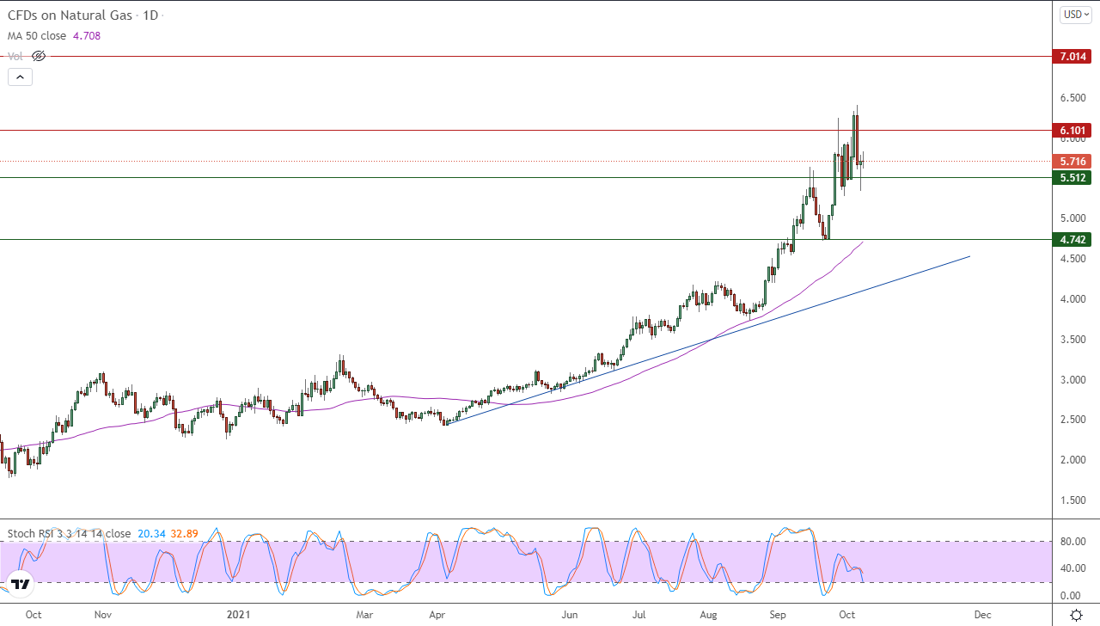Click the Stoch RSI value 32.89
1100x626 pixels.
click(185, 534)
